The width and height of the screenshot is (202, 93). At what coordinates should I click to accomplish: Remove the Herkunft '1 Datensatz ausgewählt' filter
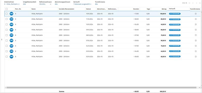(x=91, y=4)
